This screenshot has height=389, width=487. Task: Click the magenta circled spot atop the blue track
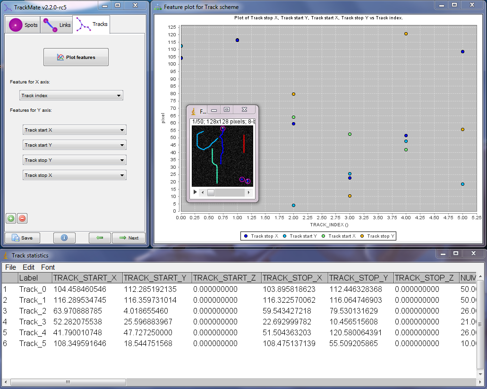pos(222,128)
